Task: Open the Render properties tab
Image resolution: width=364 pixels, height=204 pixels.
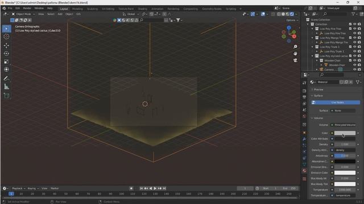Action: tap(304, 91)
